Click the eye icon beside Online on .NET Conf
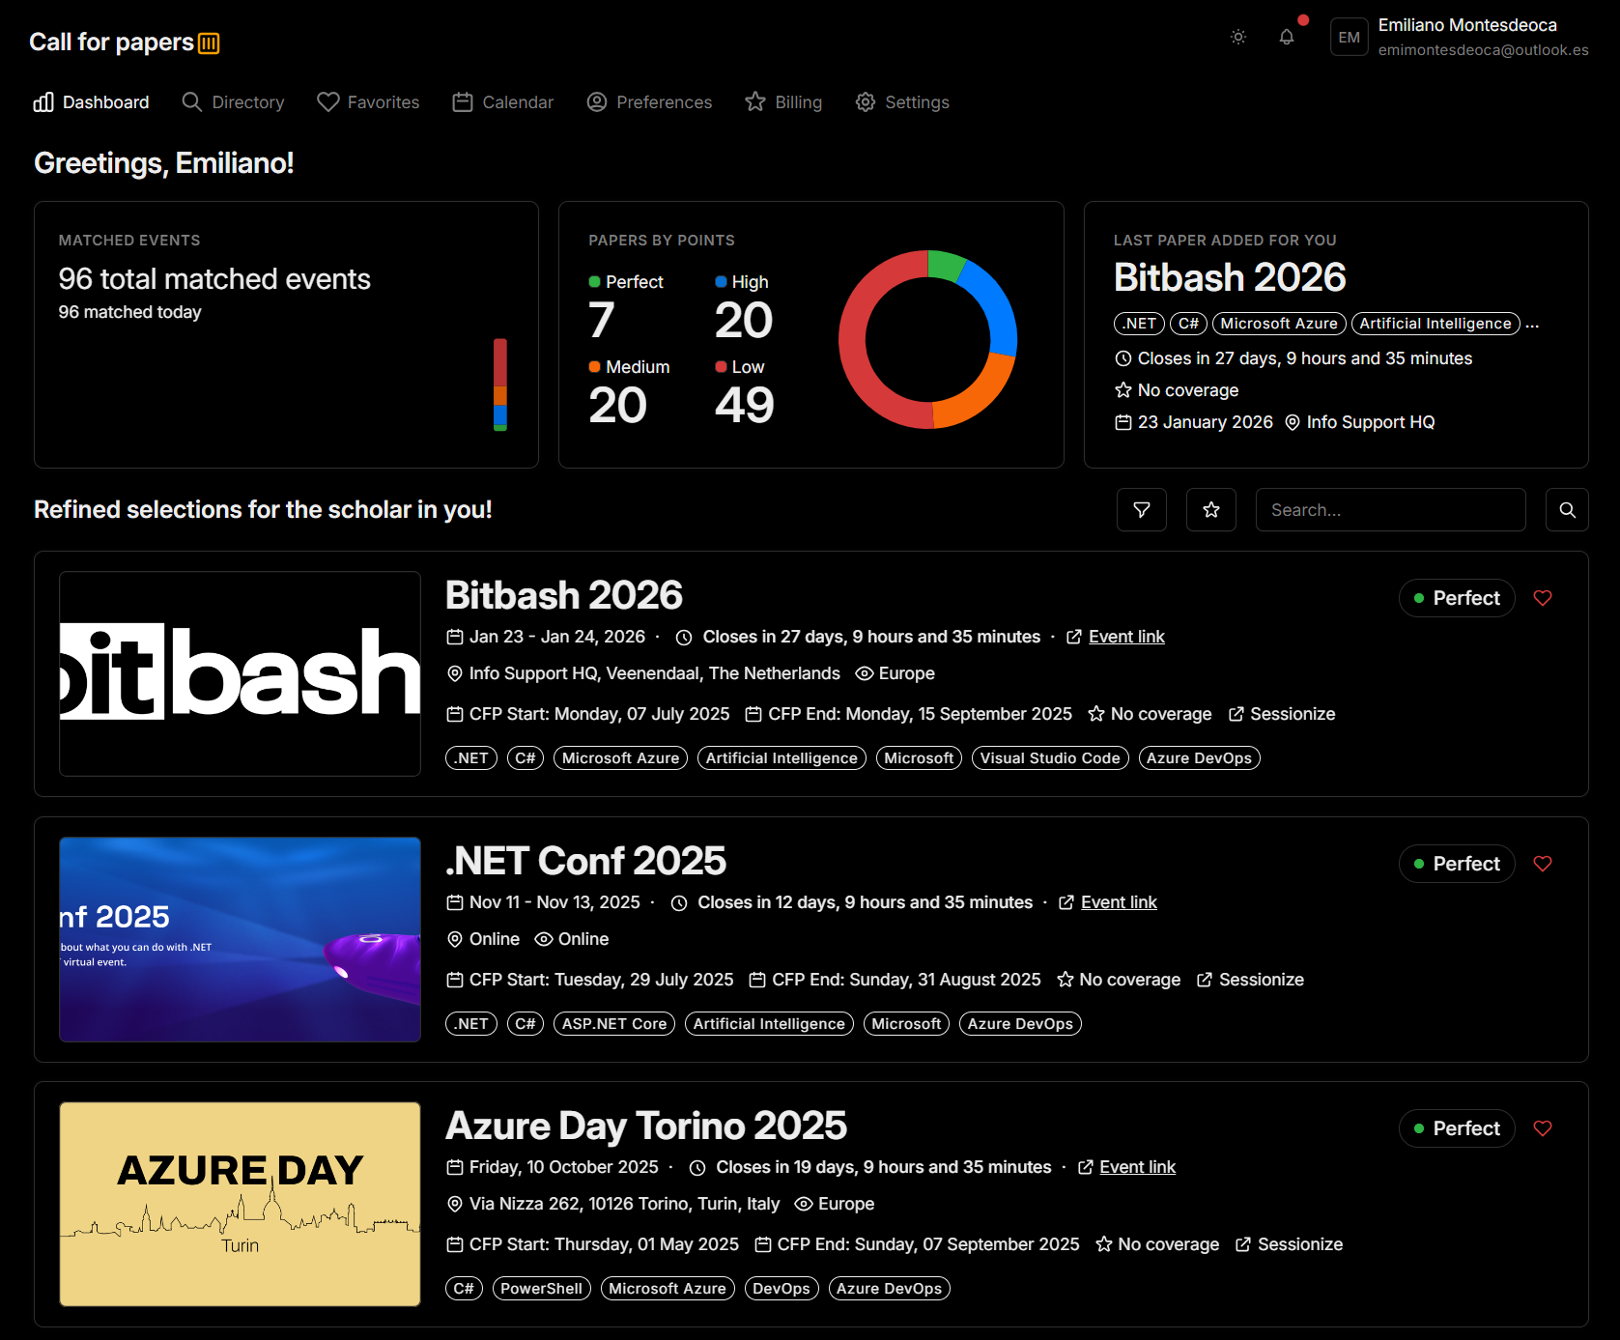This screenshot has height=1340, width=1620. click(544, 939)
